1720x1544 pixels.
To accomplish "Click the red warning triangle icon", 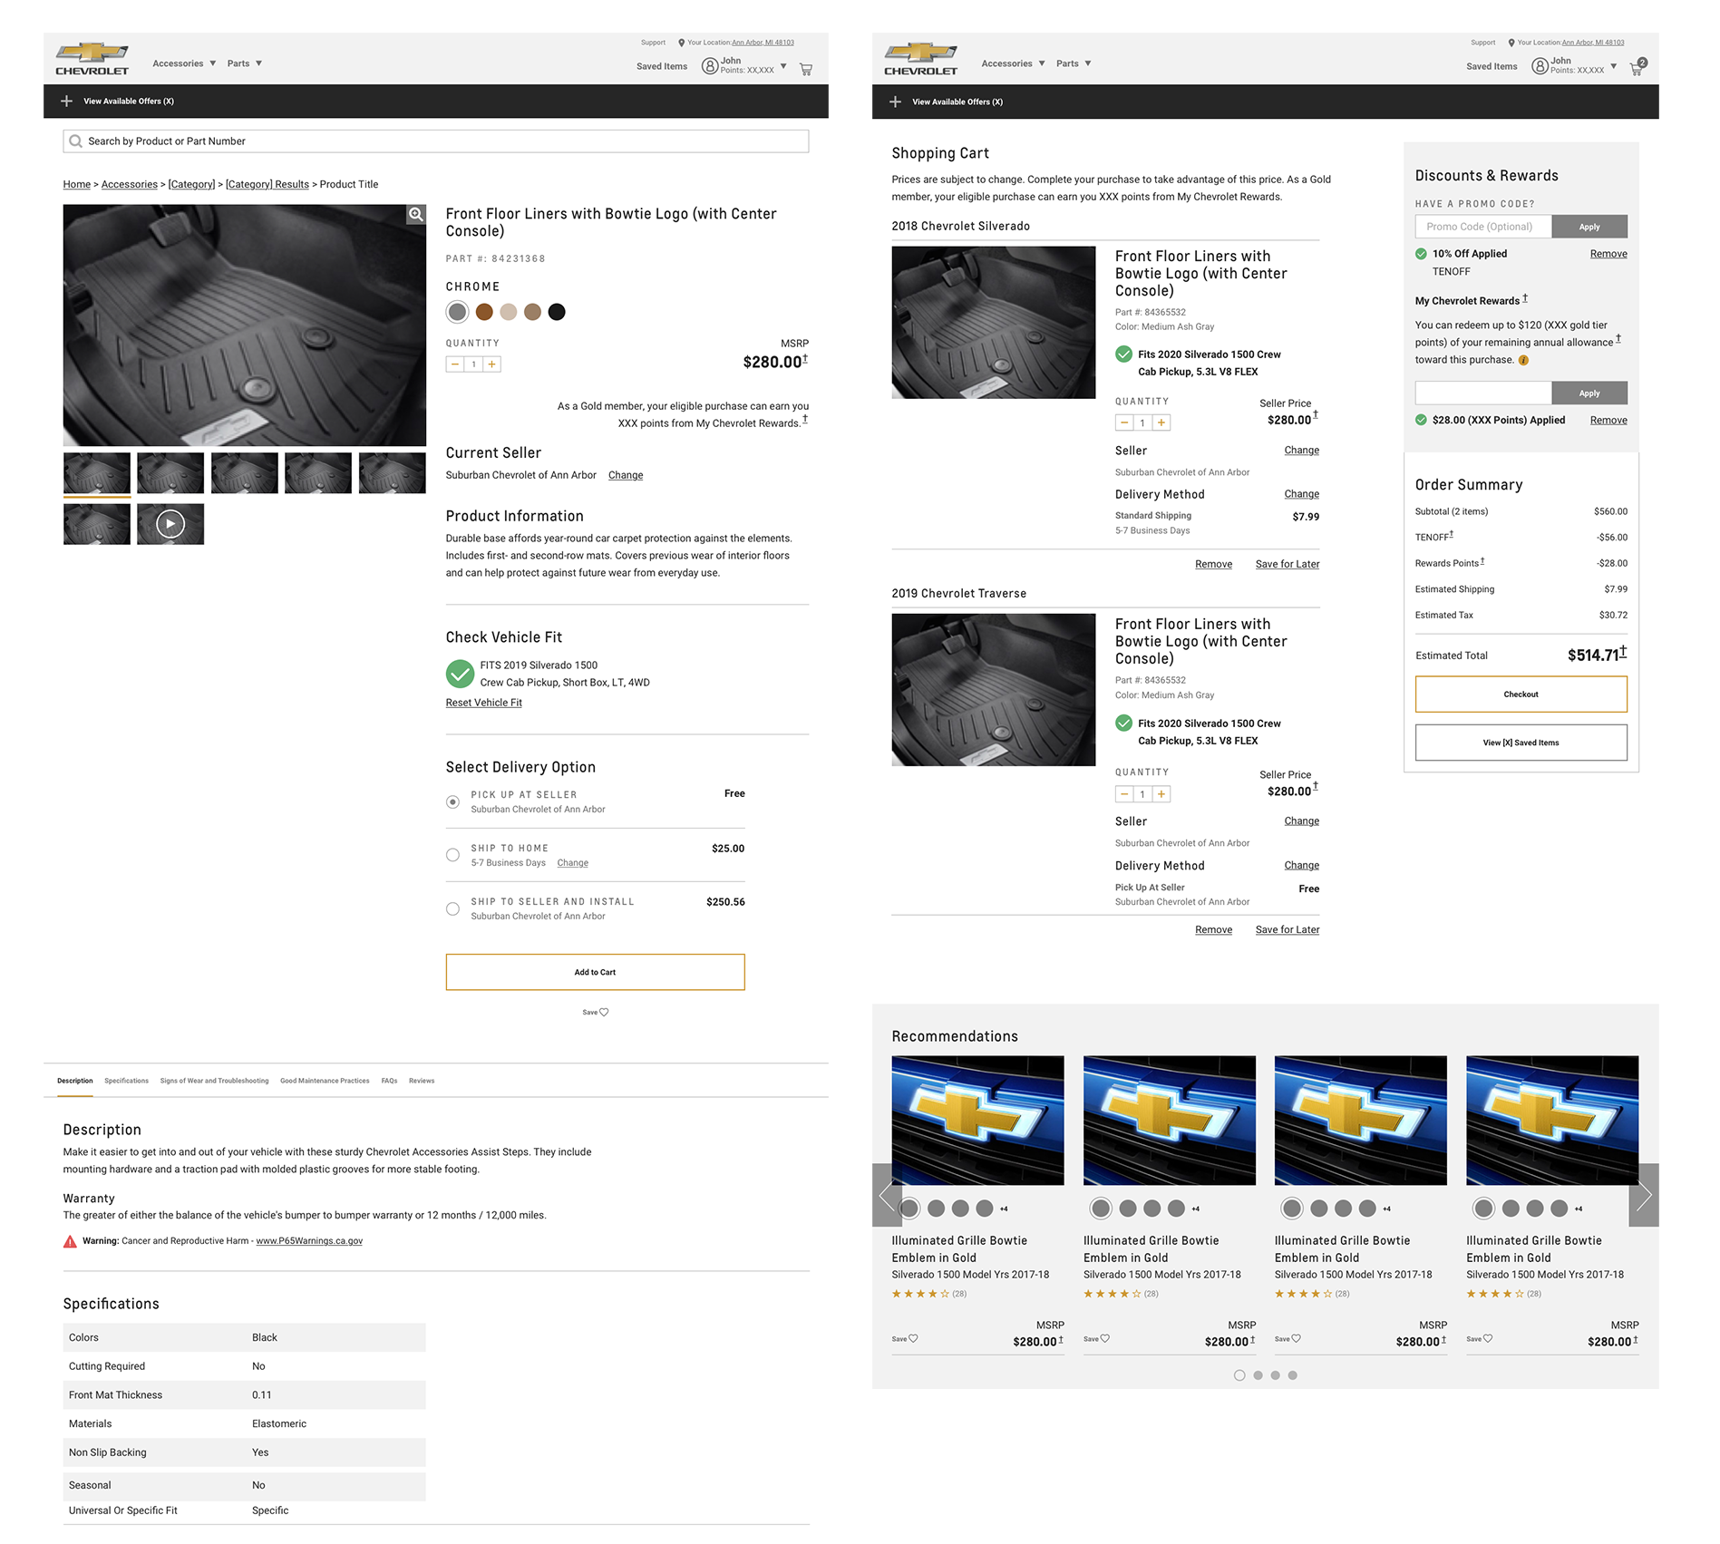I will (x=70, y=1241).
